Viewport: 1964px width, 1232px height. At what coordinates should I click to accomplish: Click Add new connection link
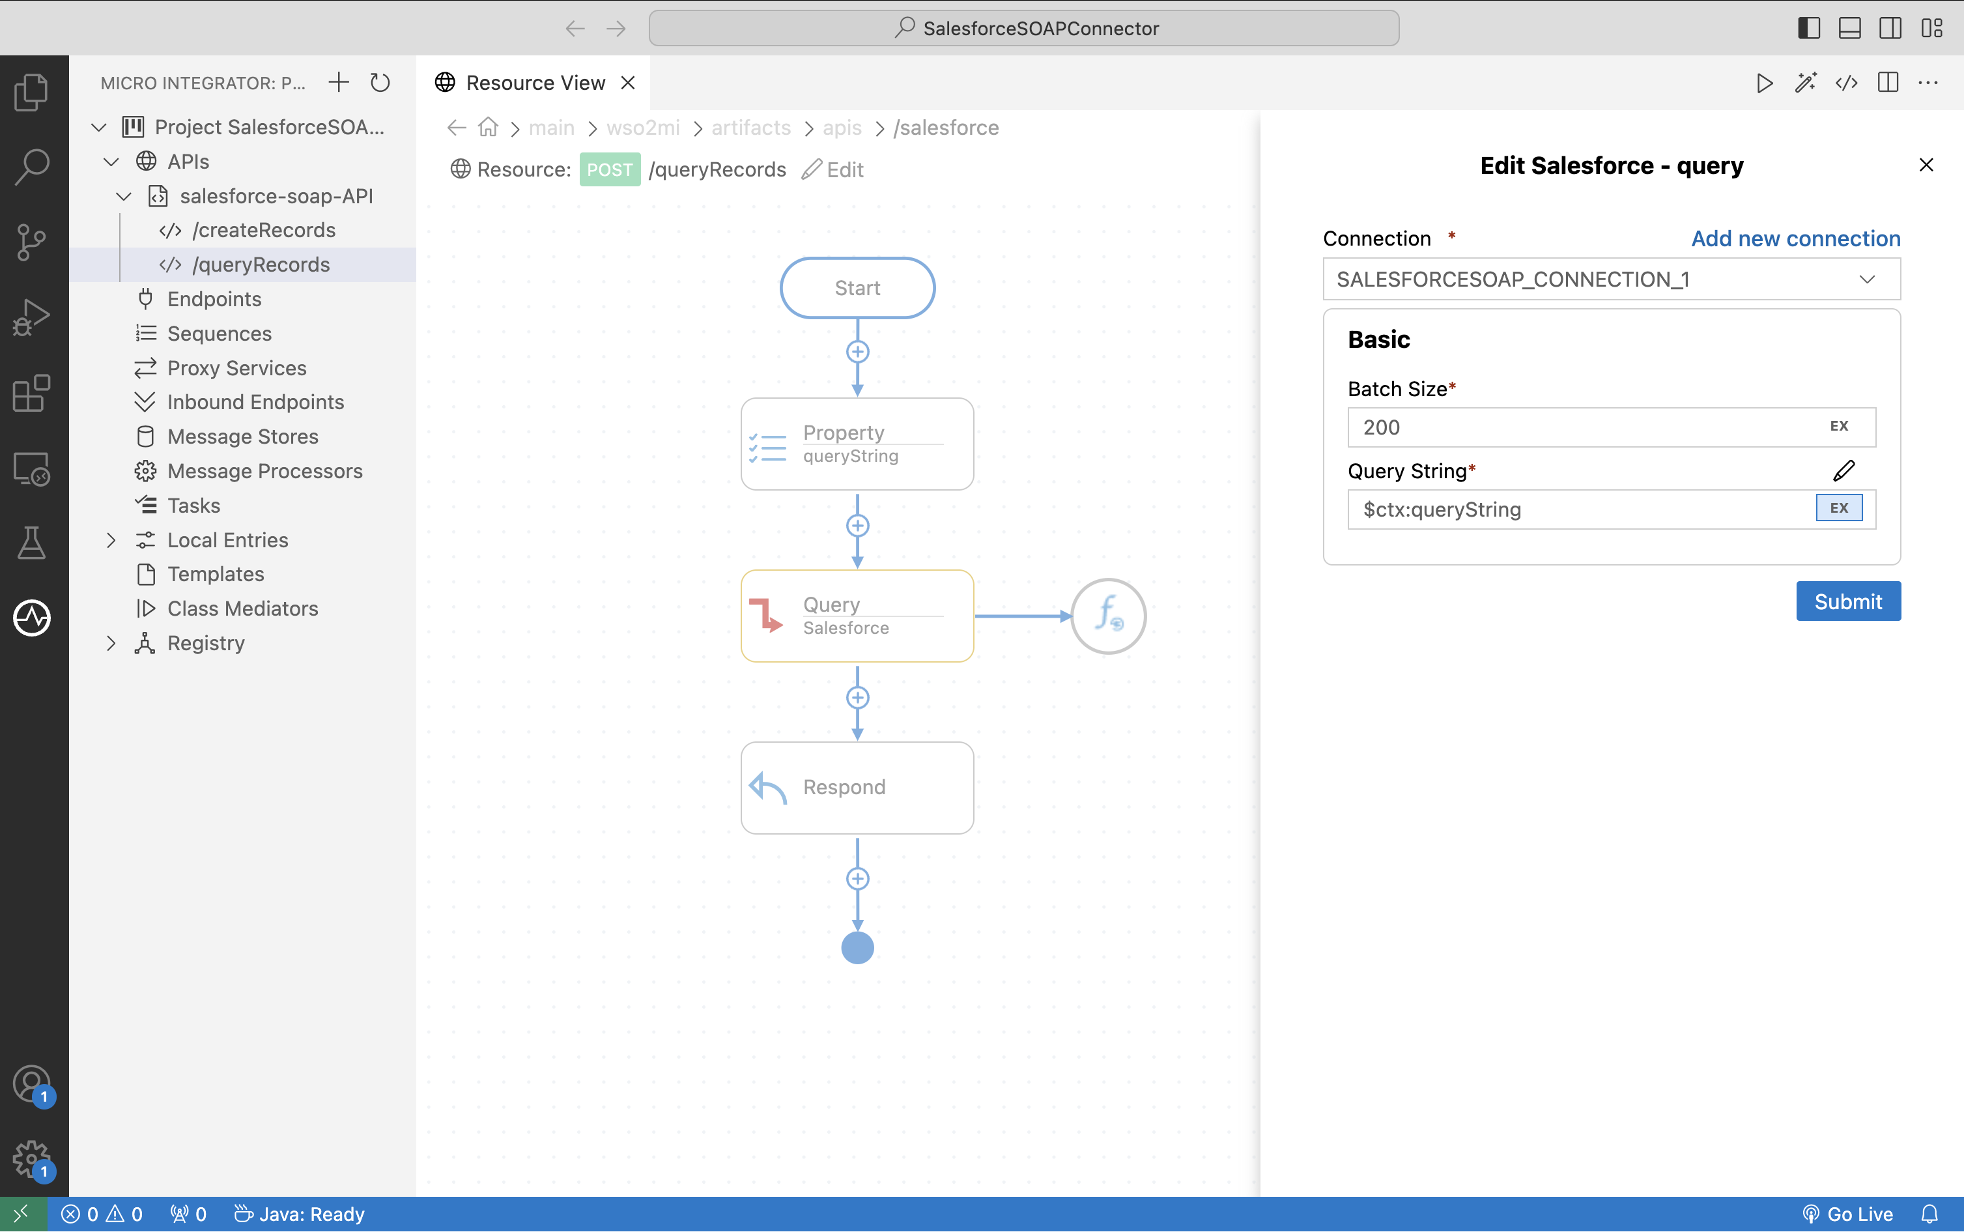(1795, 238)
